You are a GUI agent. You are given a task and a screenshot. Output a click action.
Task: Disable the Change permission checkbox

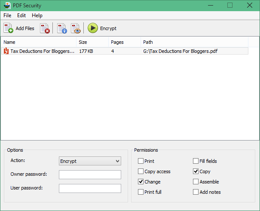(x=141, y=182)
